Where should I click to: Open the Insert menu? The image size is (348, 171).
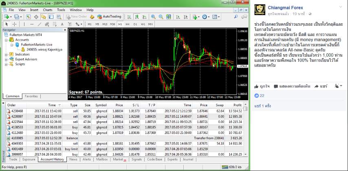[x=34, y=10]
